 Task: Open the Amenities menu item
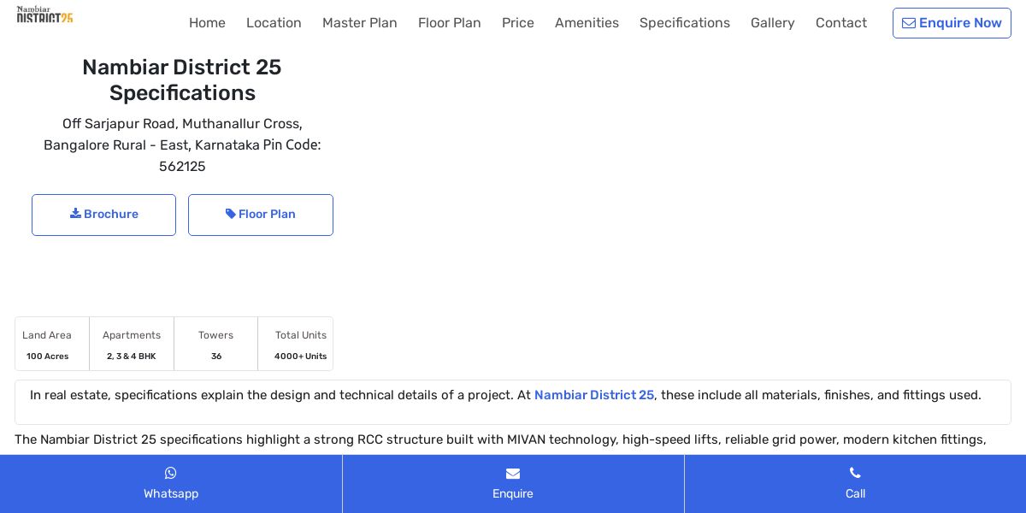(587, 23)
